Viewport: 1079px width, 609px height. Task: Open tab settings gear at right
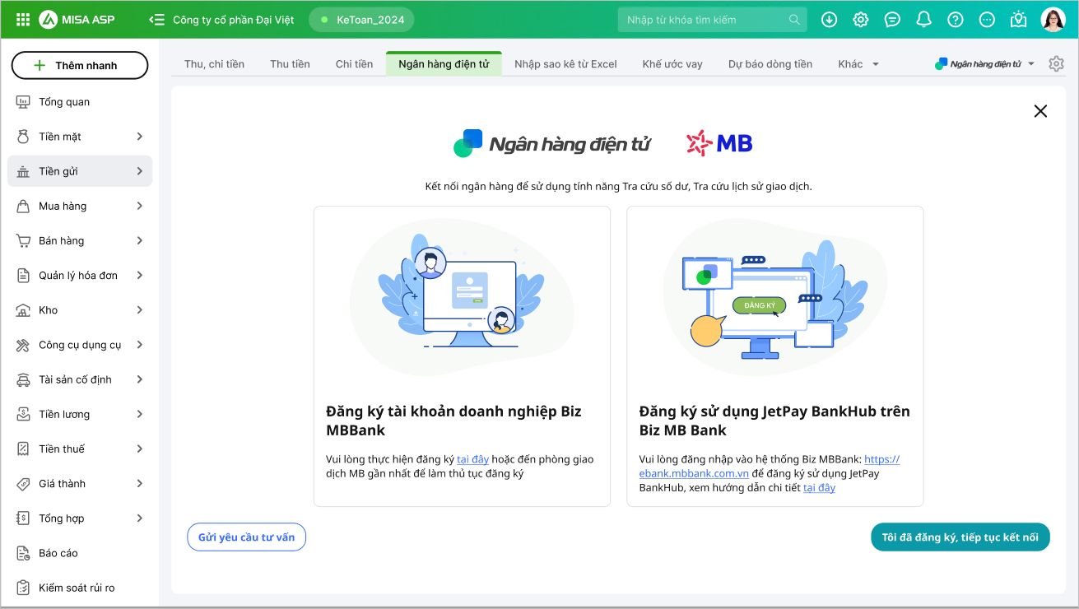click(x=1057, y=63)
